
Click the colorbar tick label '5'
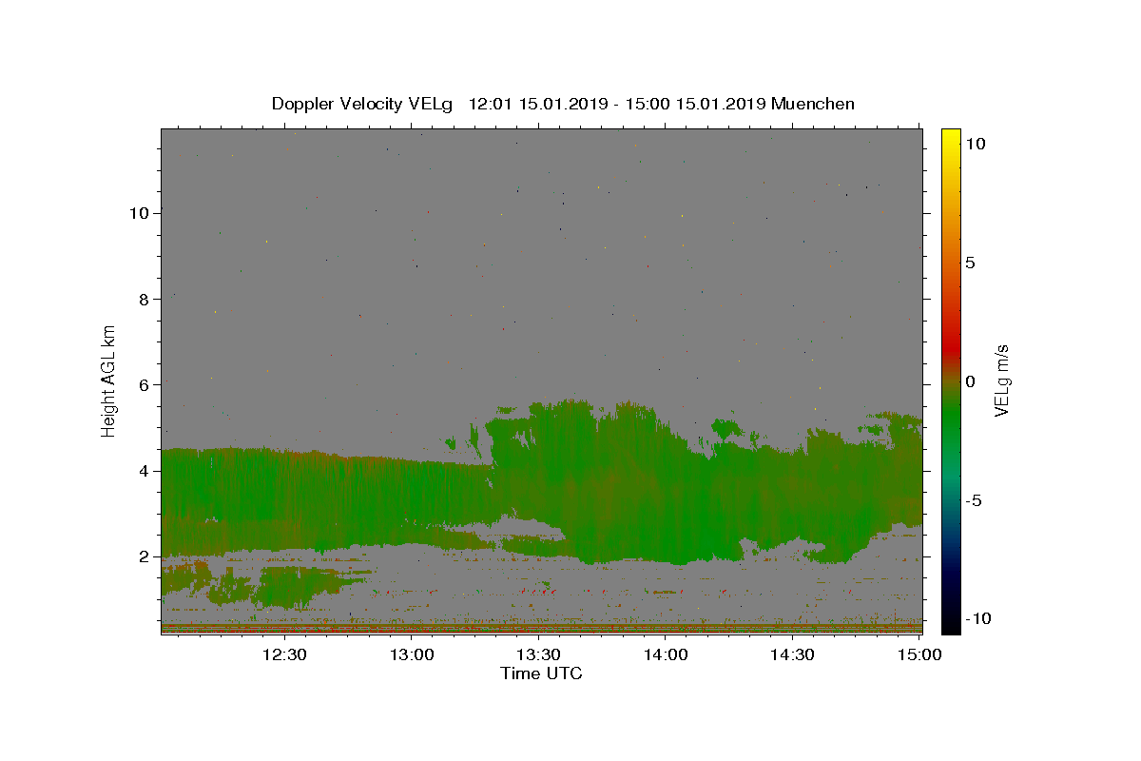[969, 263]
